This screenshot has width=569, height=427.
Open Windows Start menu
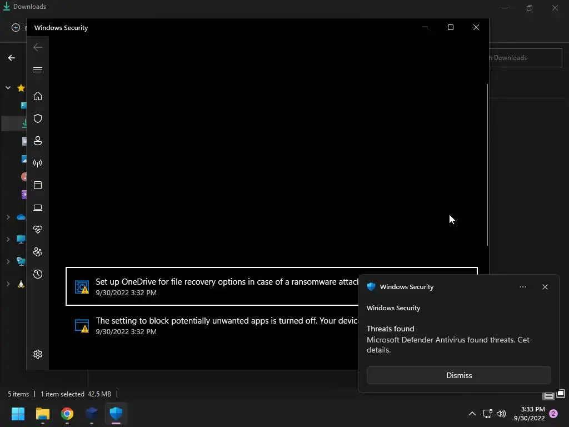coord(18,414)
